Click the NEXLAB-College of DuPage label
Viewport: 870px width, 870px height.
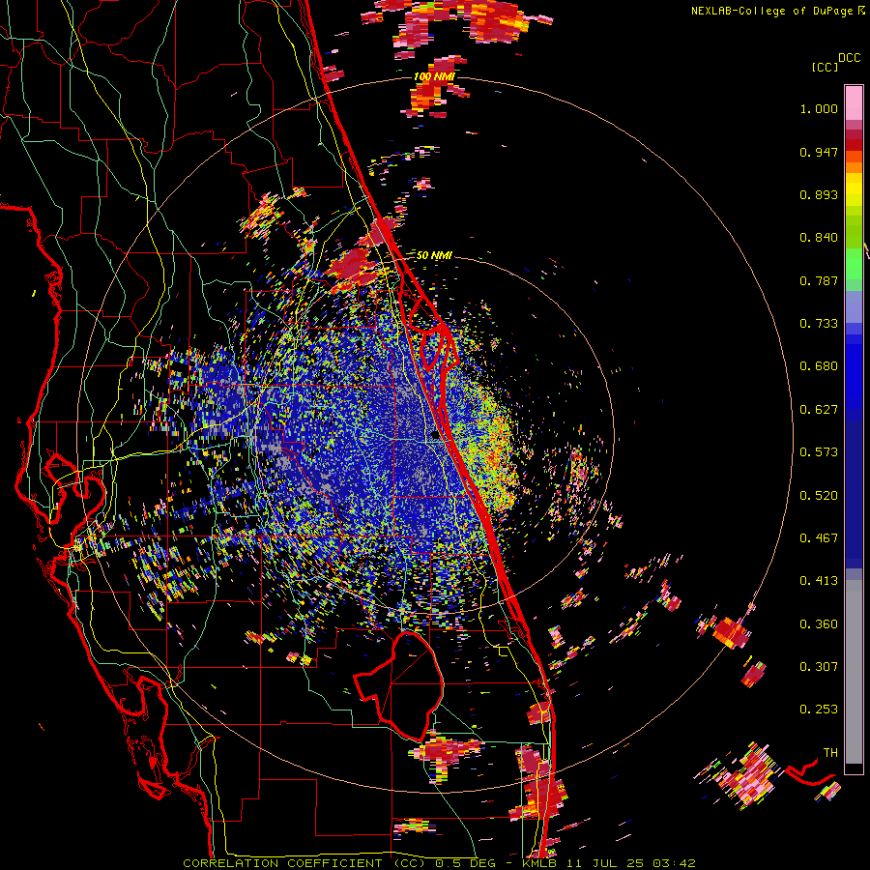point(773,11)
